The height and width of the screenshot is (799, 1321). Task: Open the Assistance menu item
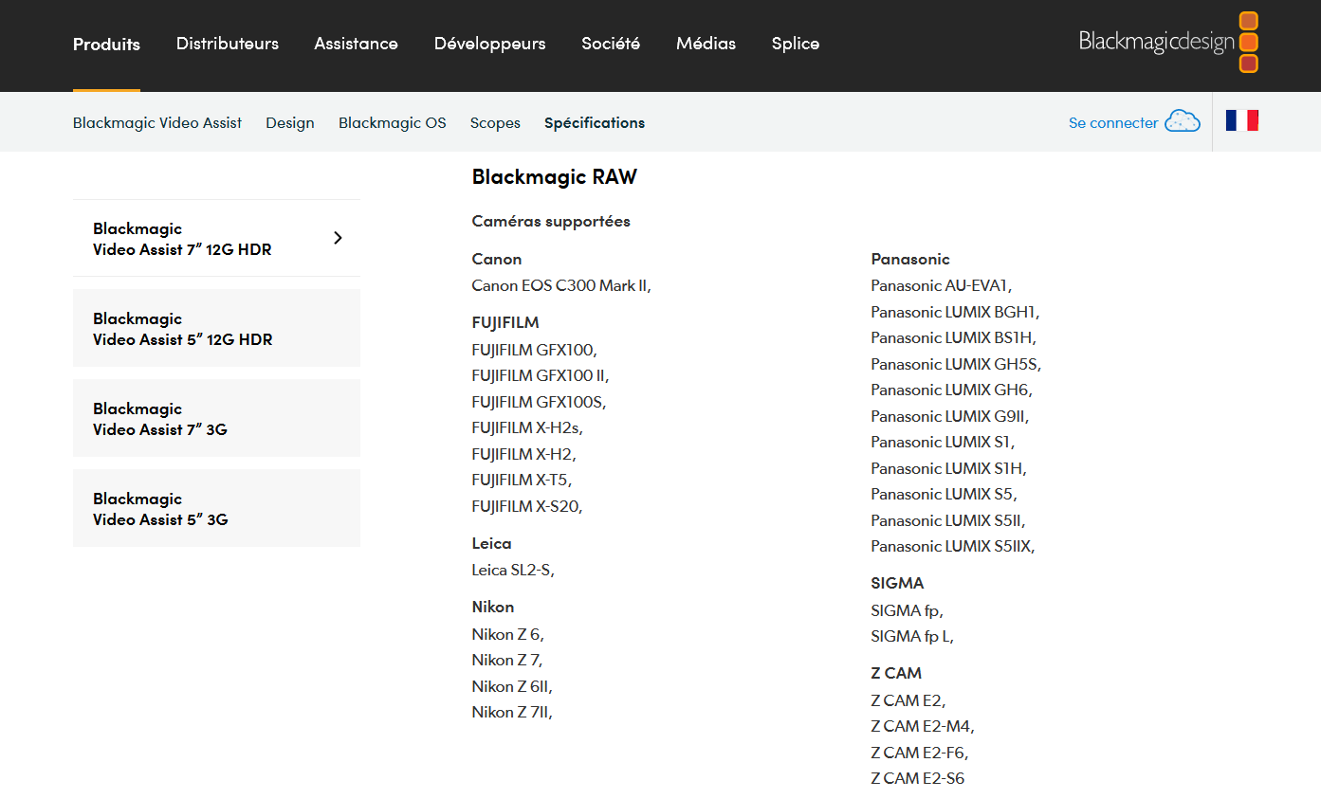(x=356, y=44)
